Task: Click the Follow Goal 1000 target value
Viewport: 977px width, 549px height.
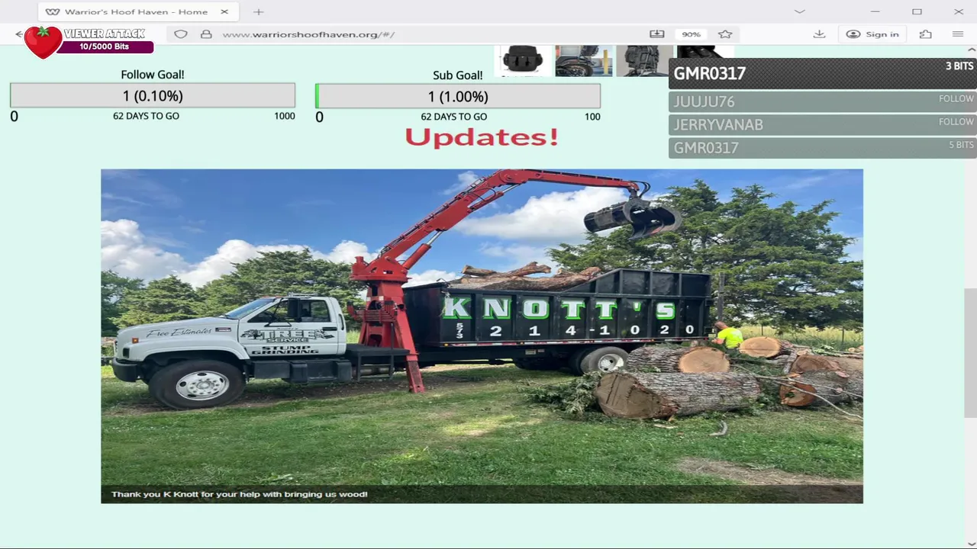Action: coord(285,116)
